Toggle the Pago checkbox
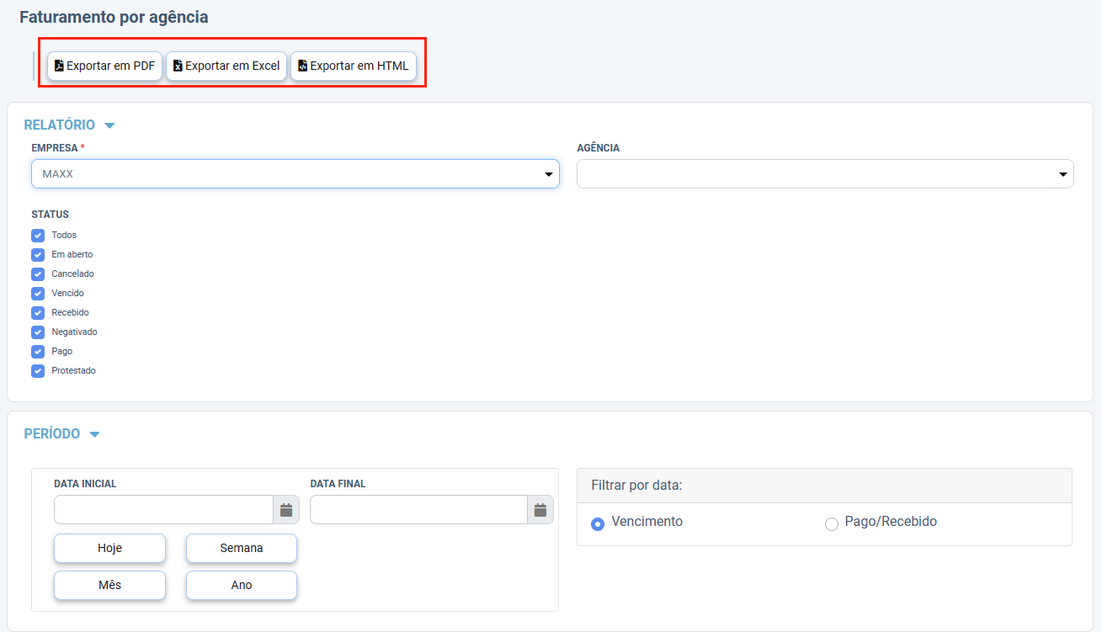The width and height of the screenshot is (1102, 632). click(38, 352)
